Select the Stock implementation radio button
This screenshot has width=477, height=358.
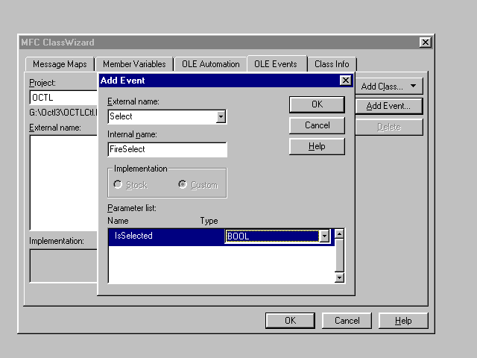coord(118,185)
